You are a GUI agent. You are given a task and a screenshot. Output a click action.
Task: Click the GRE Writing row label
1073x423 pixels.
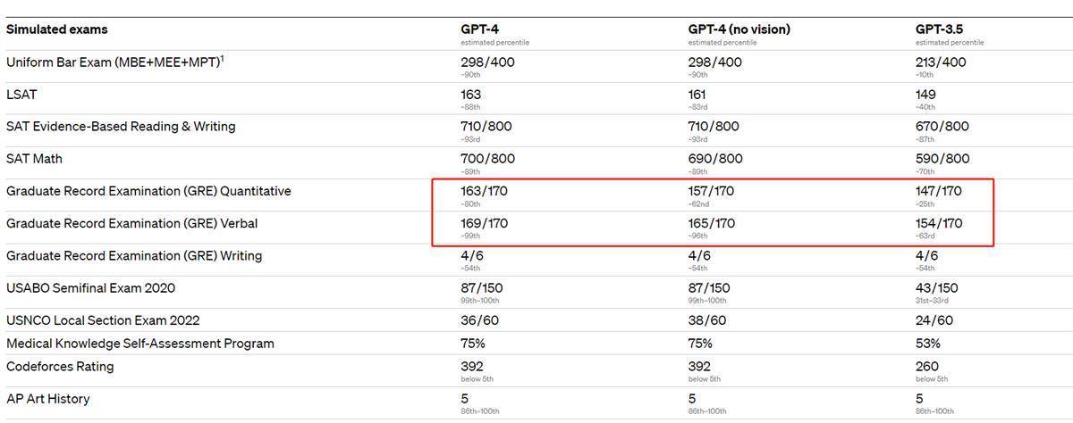coord(134,255)
